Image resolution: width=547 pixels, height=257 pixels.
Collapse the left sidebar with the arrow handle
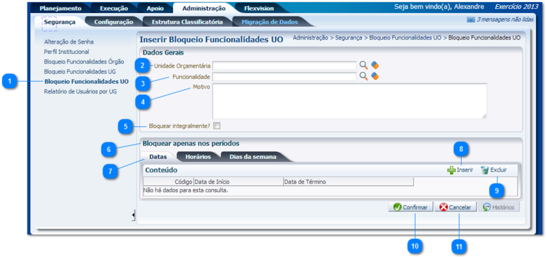(133, 215)
